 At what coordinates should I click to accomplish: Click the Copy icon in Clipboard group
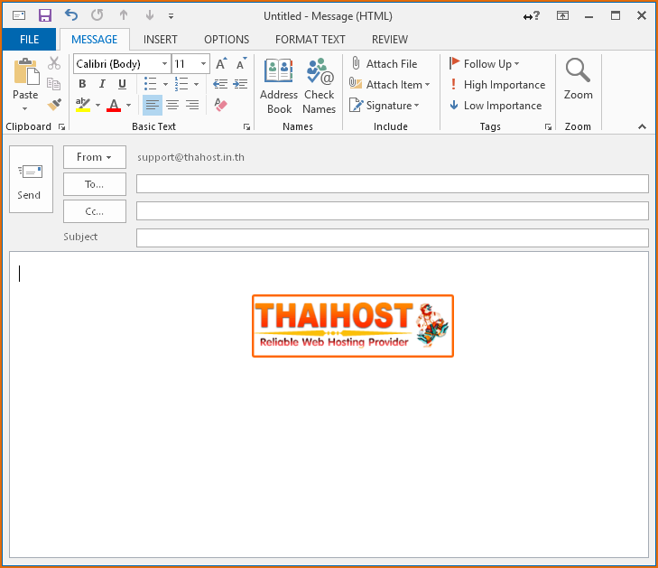pyautogui.click(x=54, y=84)
